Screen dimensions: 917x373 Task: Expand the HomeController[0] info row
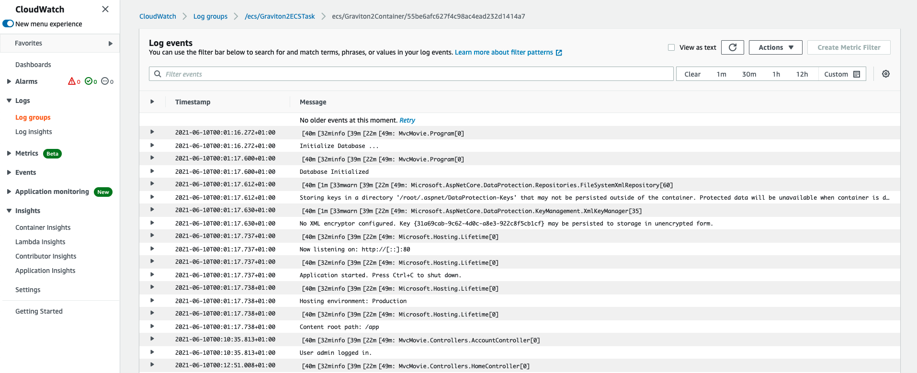[x=152, y=364]
